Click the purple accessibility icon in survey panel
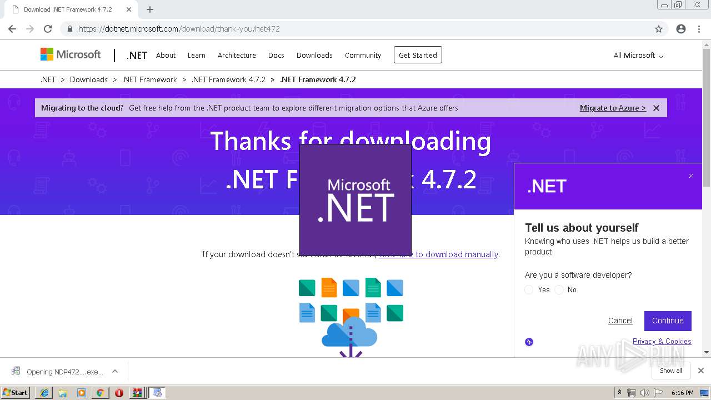Screen dimensions: 711x400 point(529,342)
